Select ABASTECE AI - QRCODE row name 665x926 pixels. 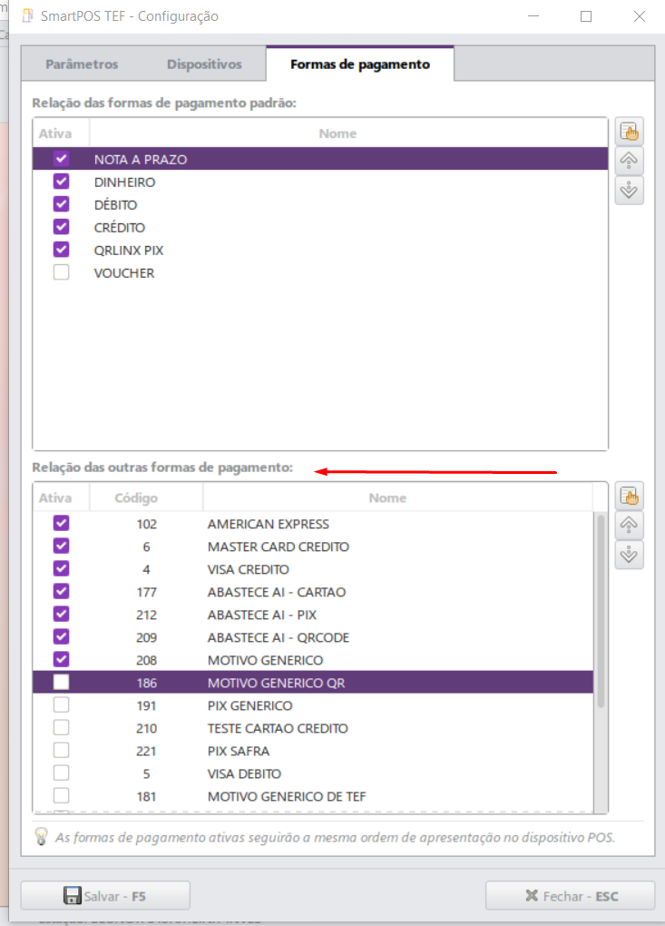pos(279,638)
